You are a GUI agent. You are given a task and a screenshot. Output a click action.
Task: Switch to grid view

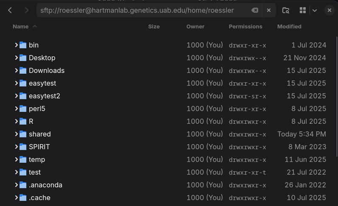click(x=302, y=10)
